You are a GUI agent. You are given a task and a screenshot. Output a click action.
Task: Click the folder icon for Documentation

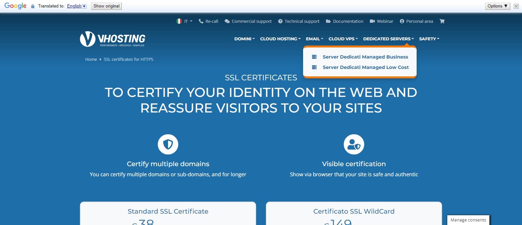(x=328, y=21)
